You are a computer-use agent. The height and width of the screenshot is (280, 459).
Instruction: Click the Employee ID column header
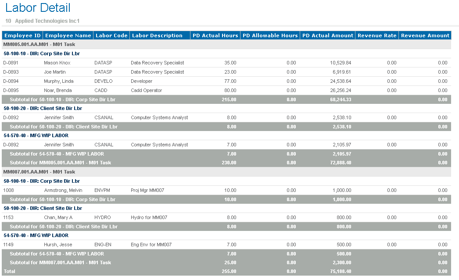pyautogui.click(x=22, y=35)
